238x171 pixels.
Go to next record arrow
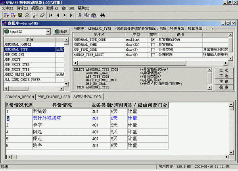pyautogui.click(x=64, y=15)
